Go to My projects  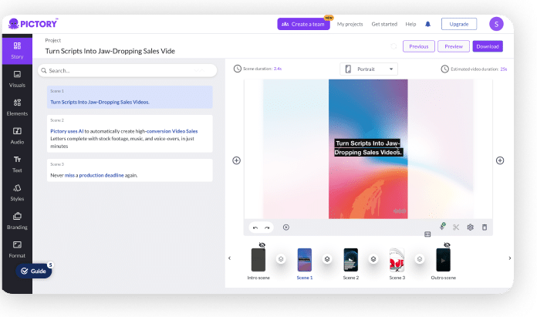350,24
